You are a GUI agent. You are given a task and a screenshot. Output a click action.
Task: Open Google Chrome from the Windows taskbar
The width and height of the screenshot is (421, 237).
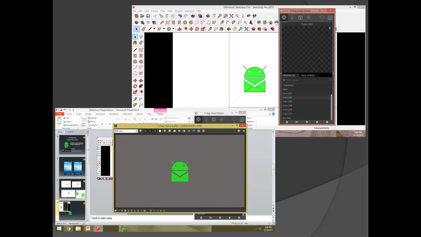click(x=68, y=228)
